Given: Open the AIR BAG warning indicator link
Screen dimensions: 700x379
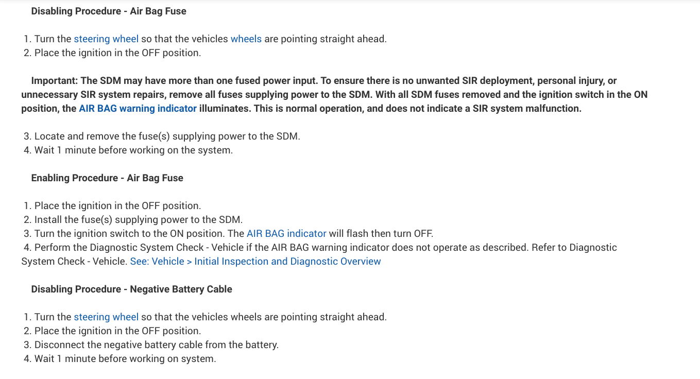Looking at the screenshot, I should (x=138, y=108).
